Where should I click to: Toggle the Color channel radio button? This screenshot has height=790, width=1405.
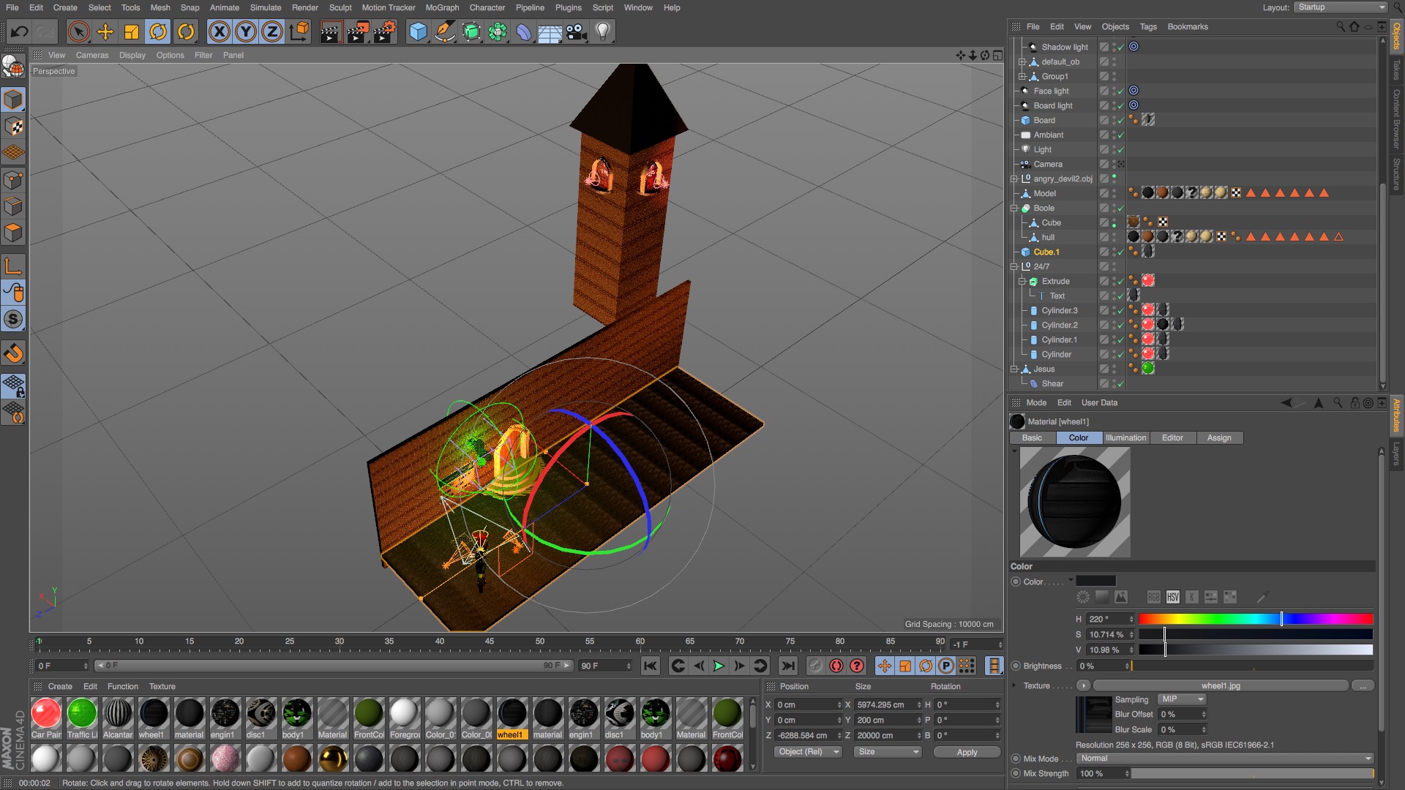[1016, 582]
